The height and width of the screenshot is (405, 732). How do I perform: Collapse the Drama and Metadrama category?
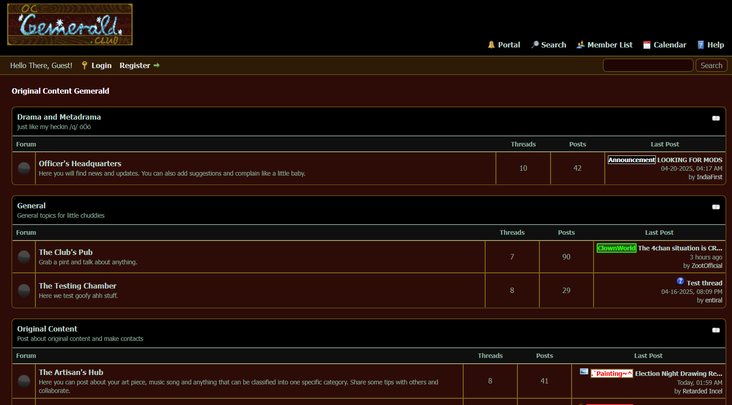tap(716, 118)
